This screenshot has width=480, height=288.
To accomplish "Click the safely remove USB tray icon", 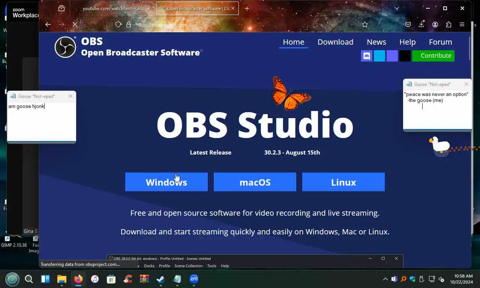I will click(421, 279).
